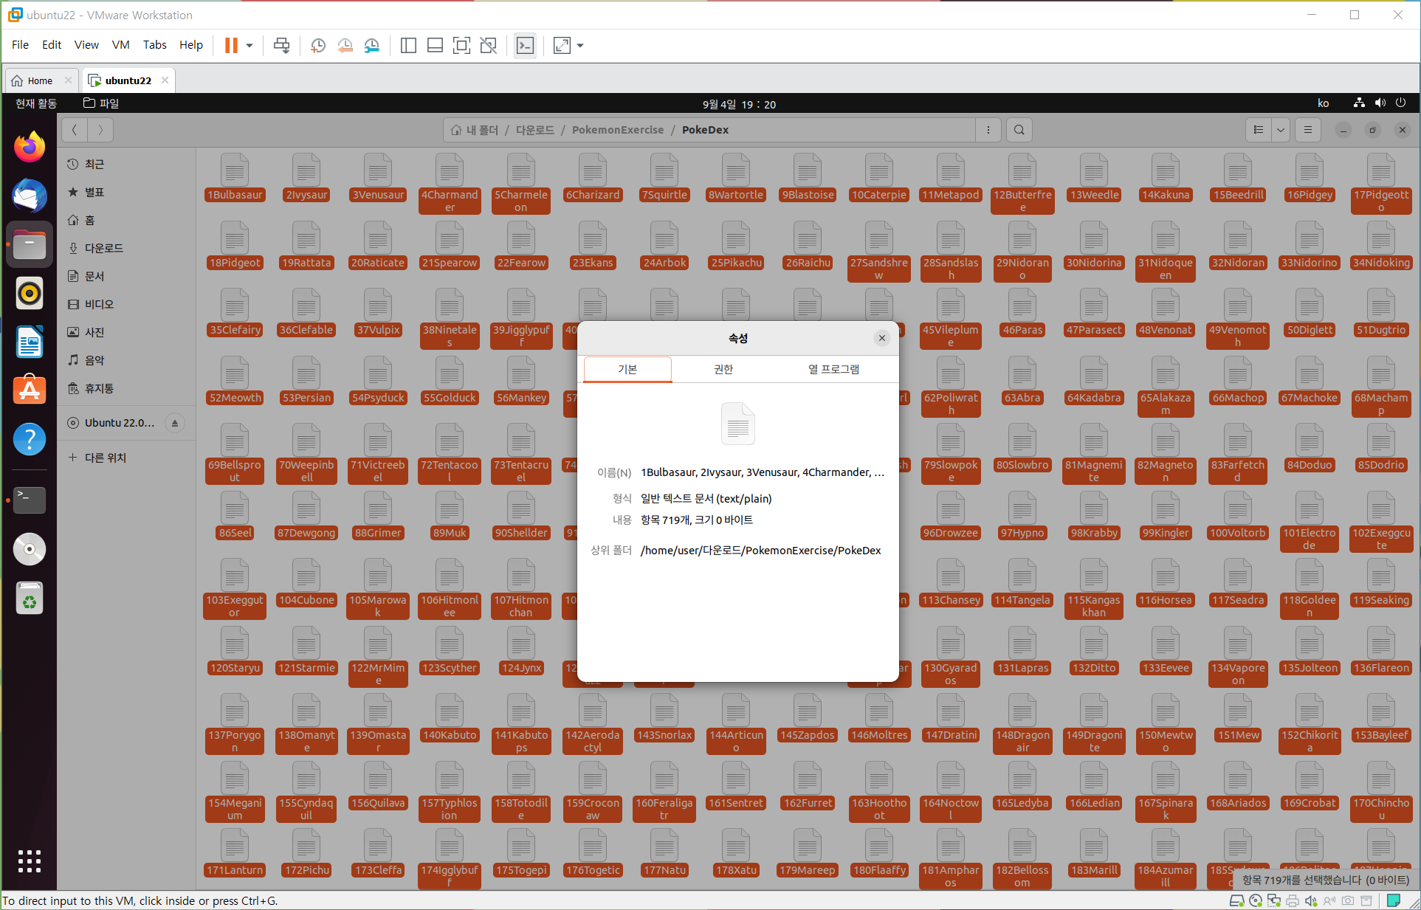Open the path bar three-dots menu
This screenshot has height=910, width=1421.
tap(988, 130)
